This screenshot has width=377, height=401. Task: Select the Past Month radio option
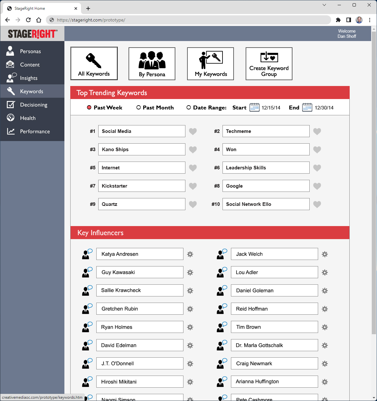pos(139,107)
